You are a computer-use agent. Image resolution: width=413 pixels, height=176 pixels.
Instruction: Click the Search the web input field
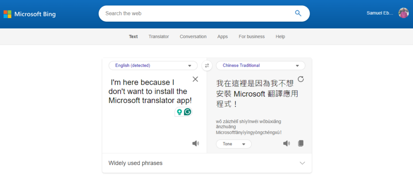tap(193, 13)
